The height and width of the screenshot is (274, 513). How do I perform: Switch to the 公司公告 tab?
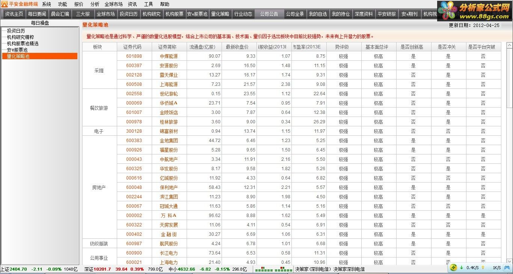coord(269,14)
